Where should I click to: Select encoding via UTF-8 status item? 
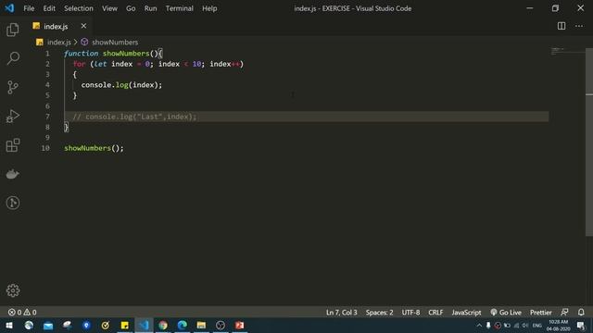410,313
